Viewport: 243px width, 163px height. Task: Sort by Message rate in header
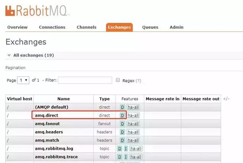[x=163, y=99]
